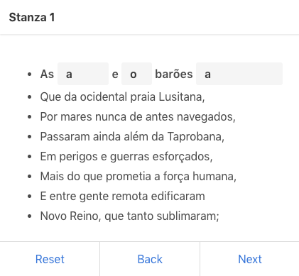Screen dimensions: 299x276
Task: Select the line "Por mares nunca de antes navegados,"
Action: point(138,116)
